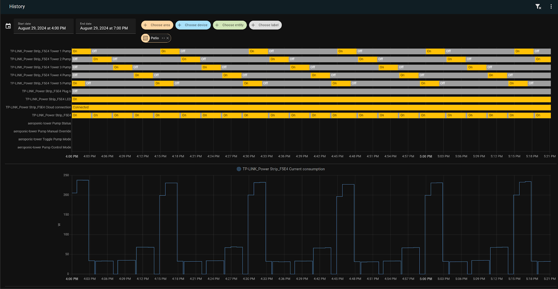This screenshot has width=558, height=289.
Task: Click 4:00 PM label on chart axis
Action: click(x=72, y=279)
